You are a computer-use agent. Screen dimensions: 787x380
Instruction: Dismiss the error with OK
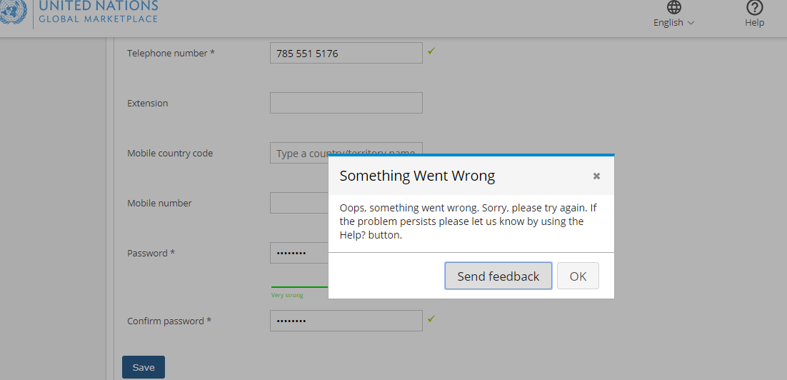[x=578, y=276]
